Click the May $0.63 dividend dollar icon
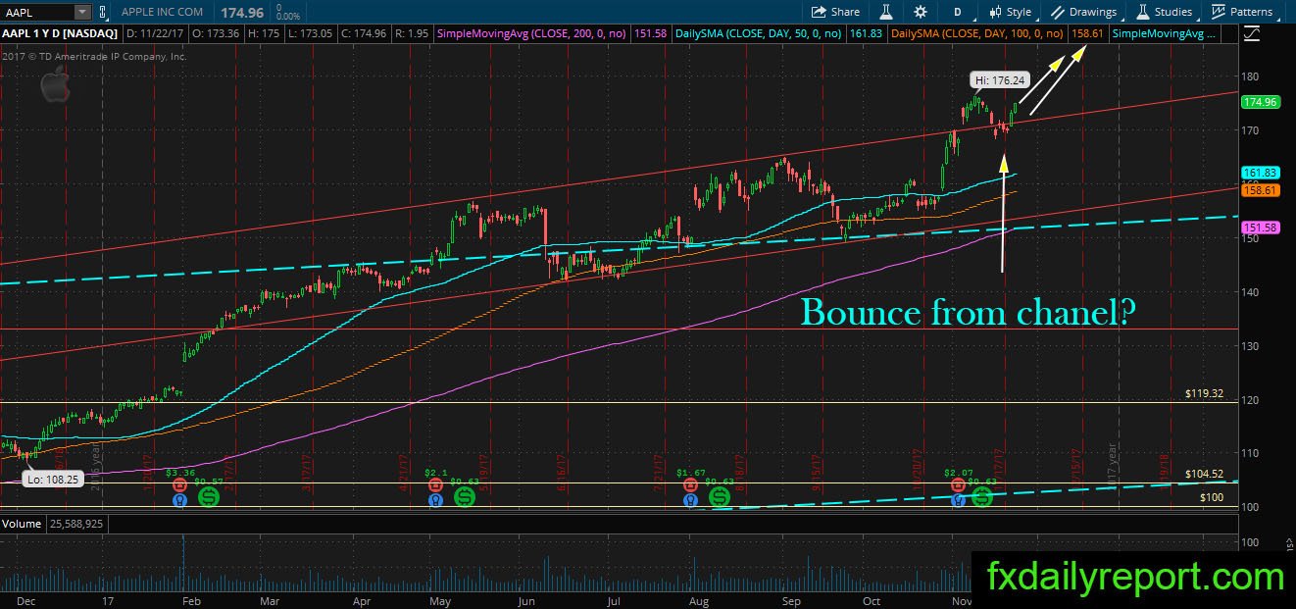This screenshot has width=1296, height=609. coord(465,497)
